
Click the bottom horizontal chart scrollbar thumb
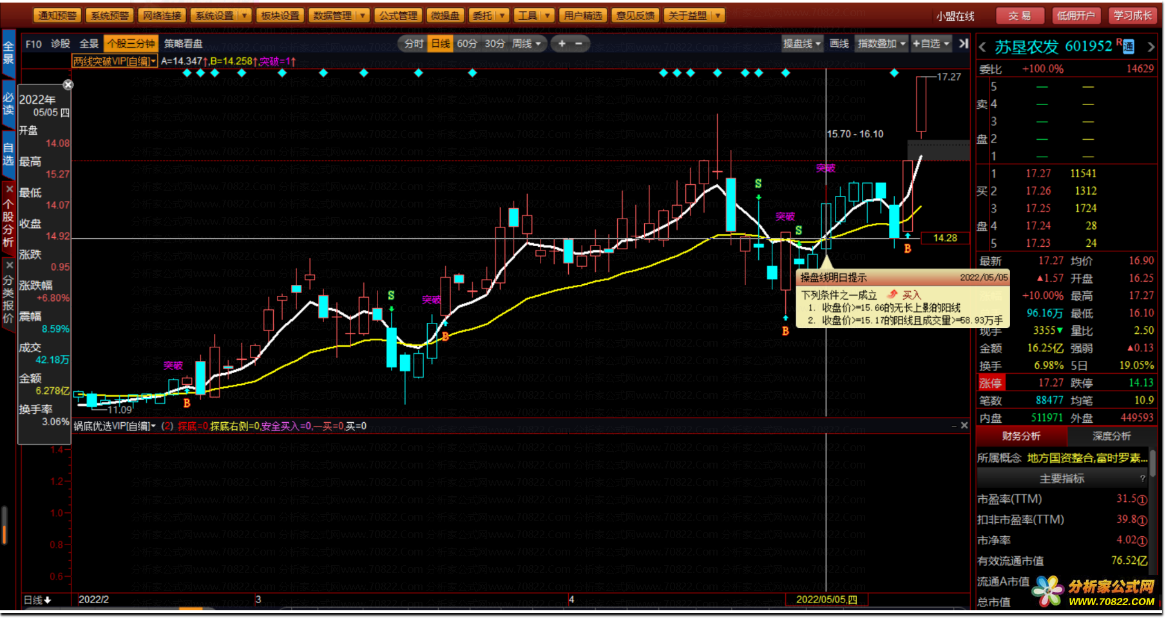pos(191,608)
